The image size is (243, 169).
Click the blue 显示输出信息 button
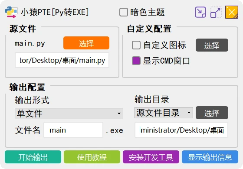tap(210, 157)
